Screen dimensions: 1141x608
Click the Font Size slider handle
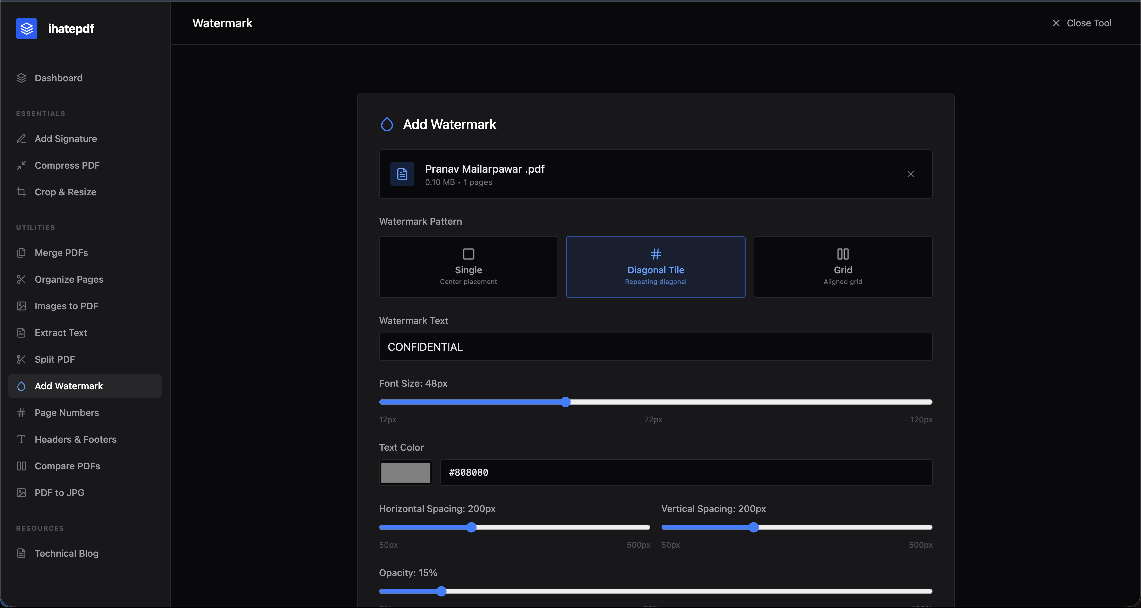pos(565,402)
